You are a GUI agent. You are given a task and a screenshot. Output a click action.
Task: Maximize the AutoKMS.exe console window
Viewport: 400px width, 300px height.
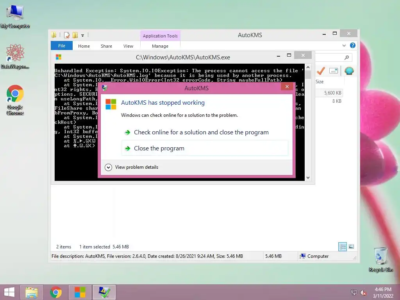point(289,55)
